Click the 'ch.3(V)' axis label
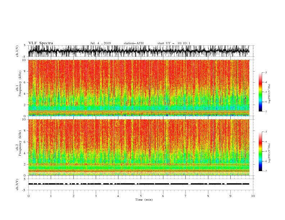 [x=17, y=184]
